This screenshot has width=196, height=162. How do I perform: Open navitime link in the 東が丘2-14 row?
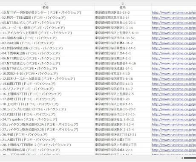[174, 18]
